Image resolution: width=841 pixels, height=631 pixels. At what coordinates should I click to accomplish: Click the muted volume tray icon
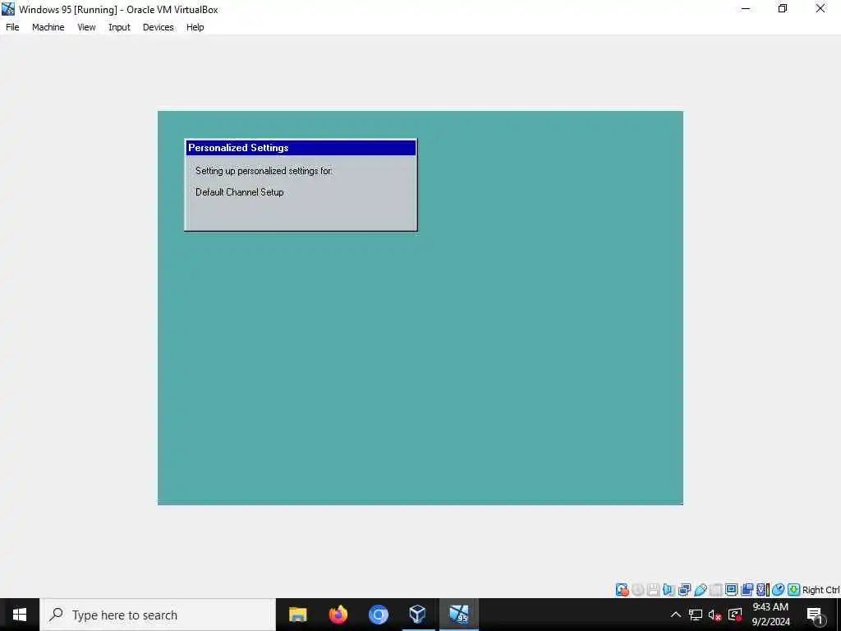(x=715, y=615)
